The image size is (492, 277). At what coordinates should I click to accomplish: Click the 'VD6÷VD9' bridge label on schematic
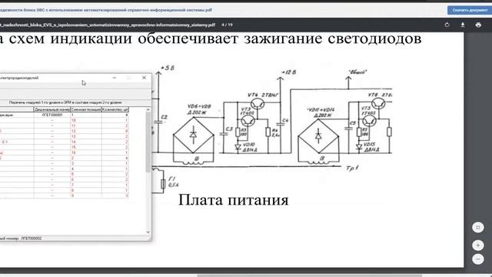[x=199, y=106]
